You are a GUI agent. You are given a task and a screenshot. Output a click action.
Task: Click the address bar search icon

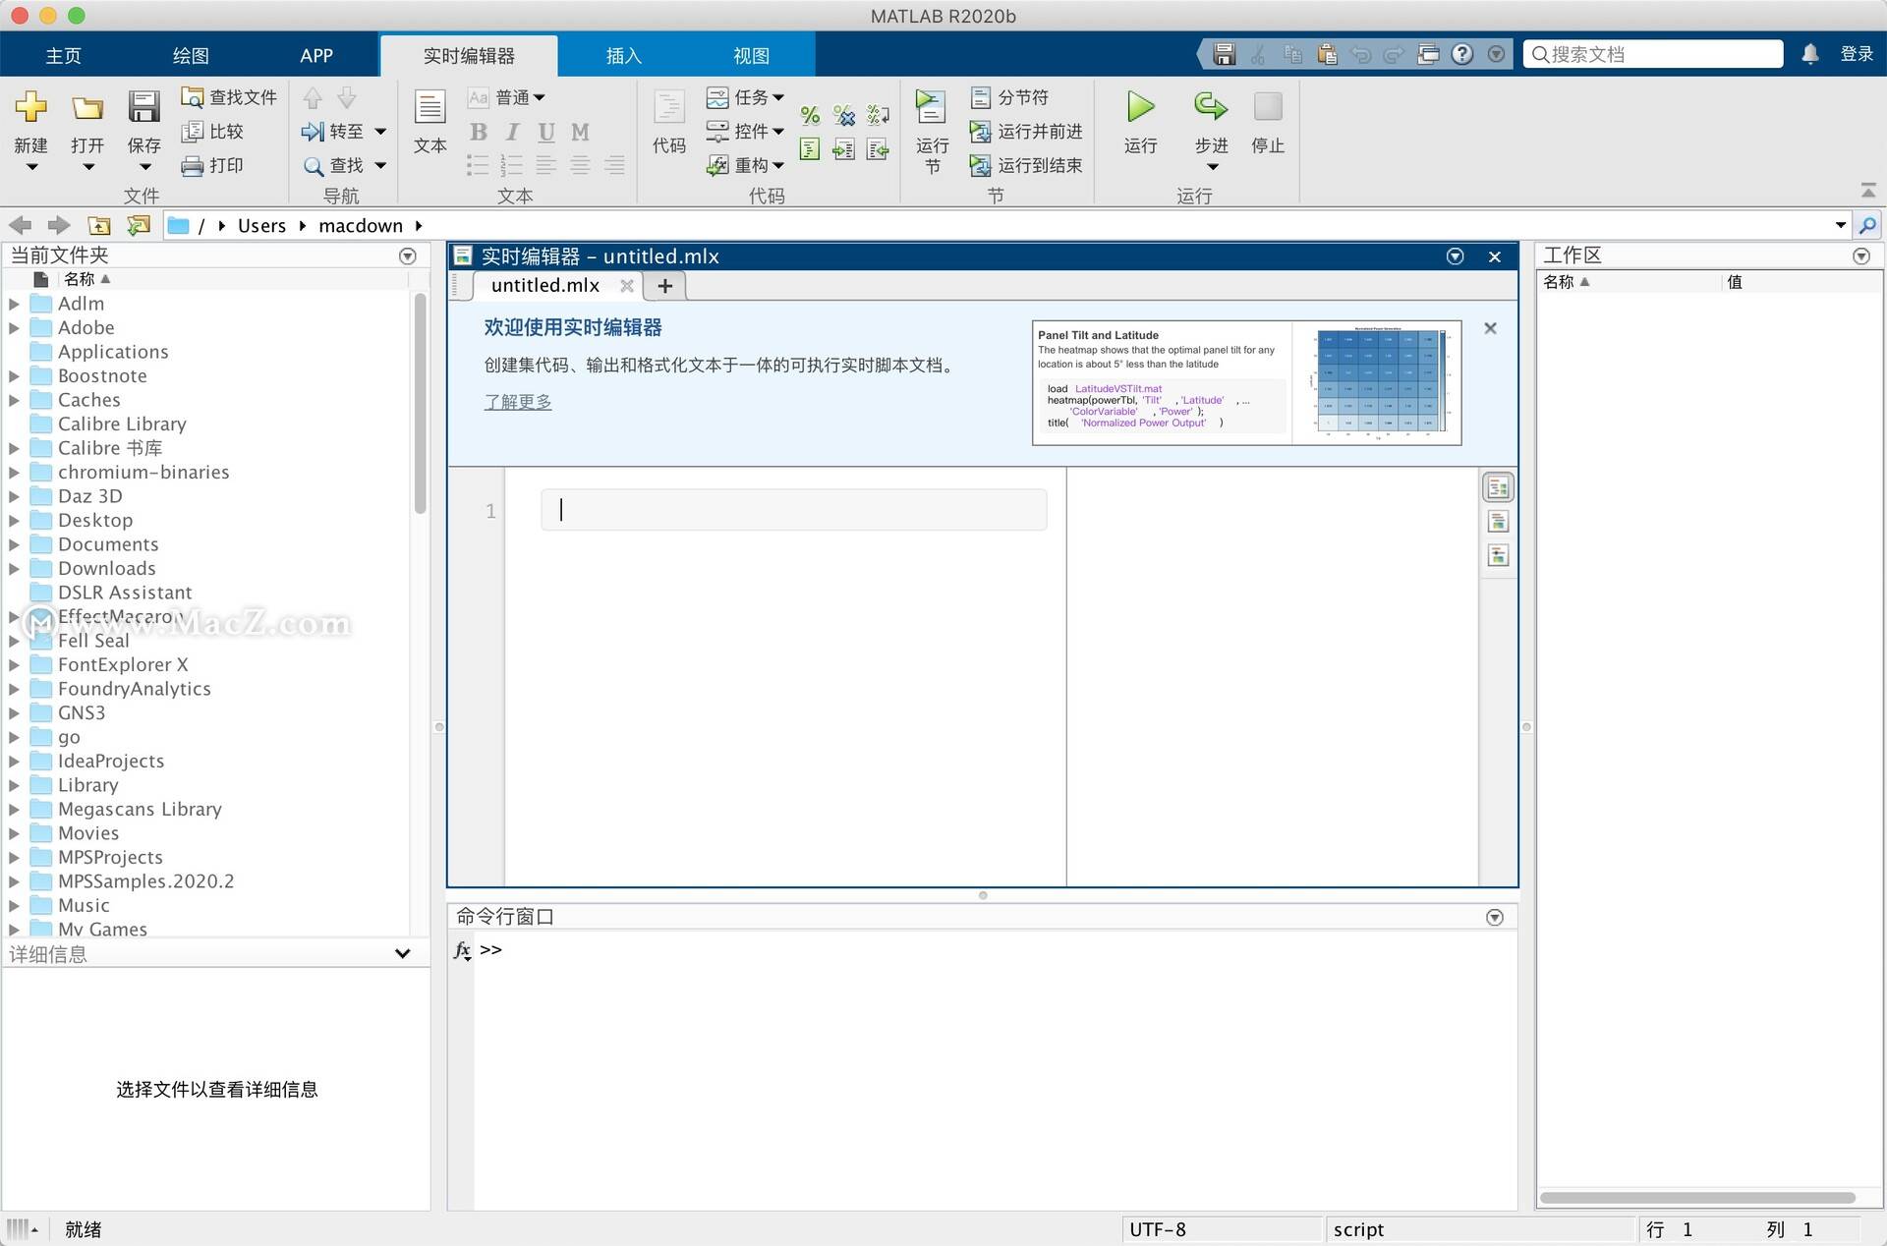click(1867, 225)
